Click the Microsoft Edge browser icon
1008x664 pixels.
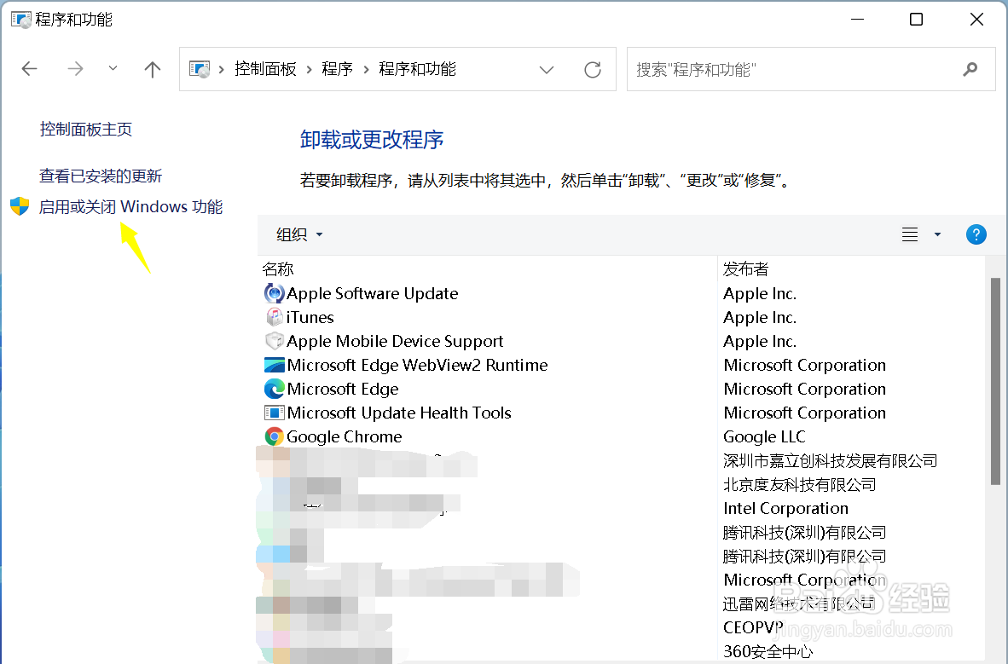pos(275,389)
